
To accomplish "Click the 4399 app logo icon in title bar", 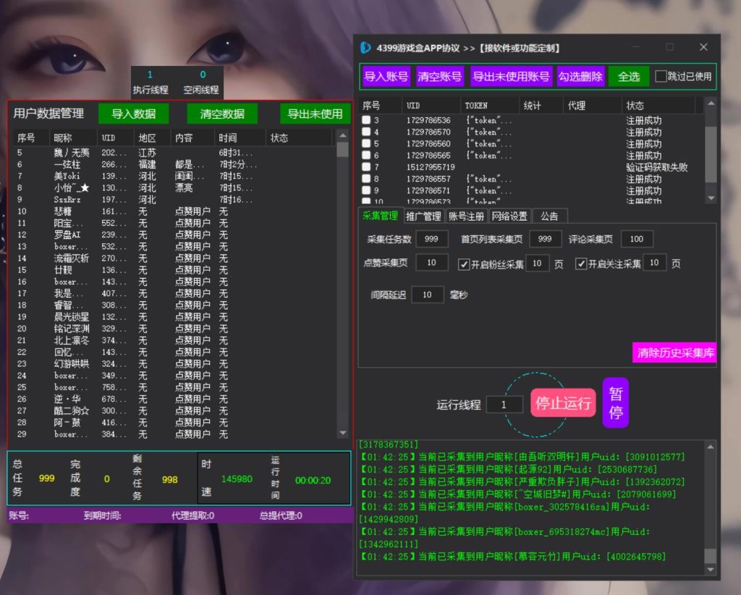I will [x=365, y=48].
